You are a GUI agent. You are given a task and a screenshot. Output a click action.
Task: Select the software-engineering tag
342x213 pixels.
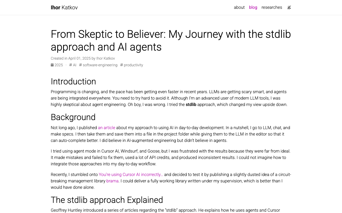[100, 65]
